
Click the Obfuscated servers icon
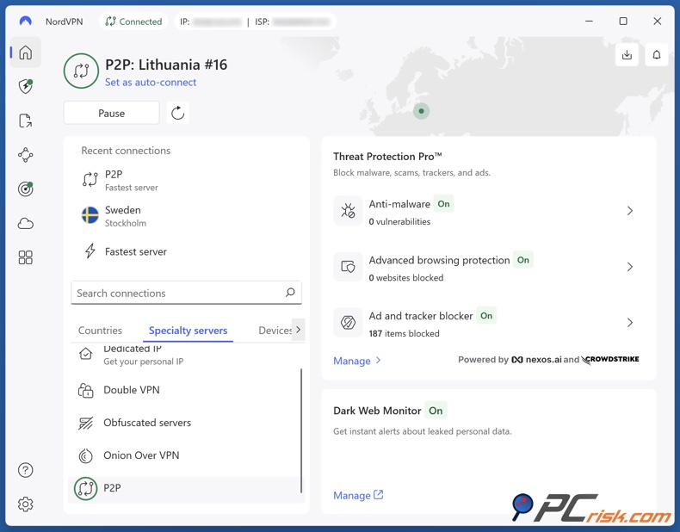[85, 423]
